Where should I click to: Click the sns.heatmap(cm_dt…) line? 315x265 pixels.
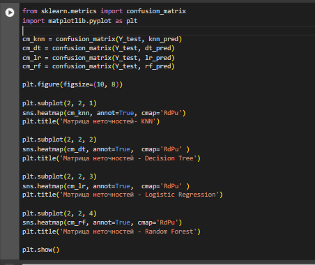106,149
